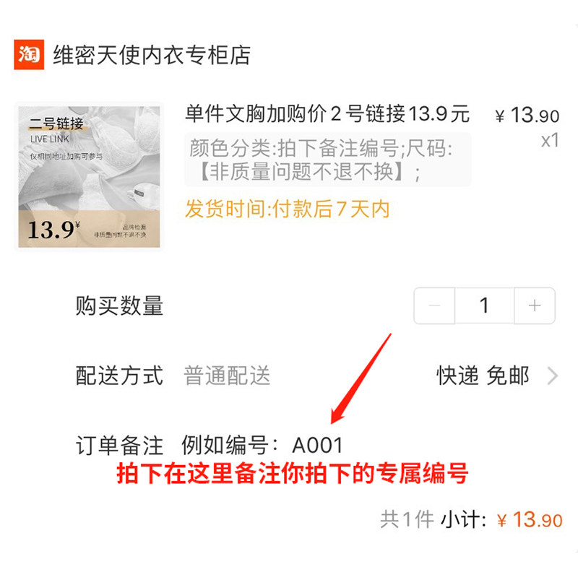The image size is (578, 577).
Task: Open the 二号链接 product thumbnail
Action: click(89, 177)
